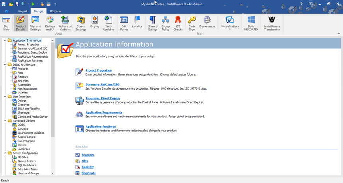Collapse the User Interface tree node
Screen dimensions: 343x183
[5, 97]
